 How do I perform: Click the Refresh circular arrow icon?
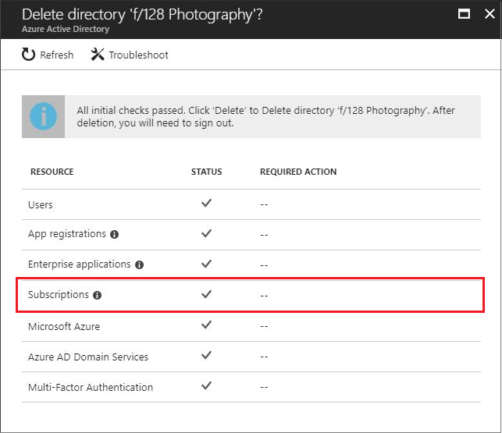28,55
